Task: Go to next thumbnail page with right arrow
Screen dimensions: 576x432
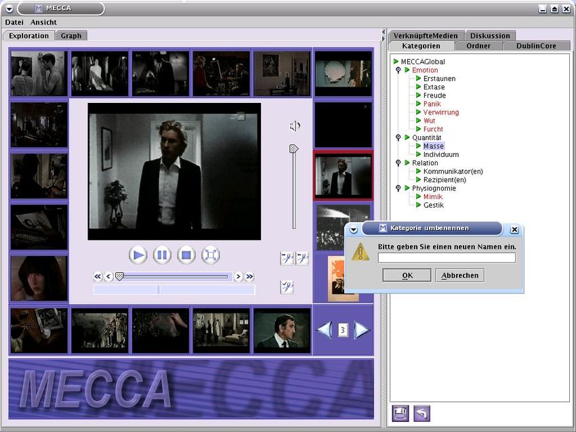Action: [x=361, y=329]
